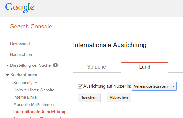183x118 pixels.
Task: Open Interne Links page
Action: [25, 97]
